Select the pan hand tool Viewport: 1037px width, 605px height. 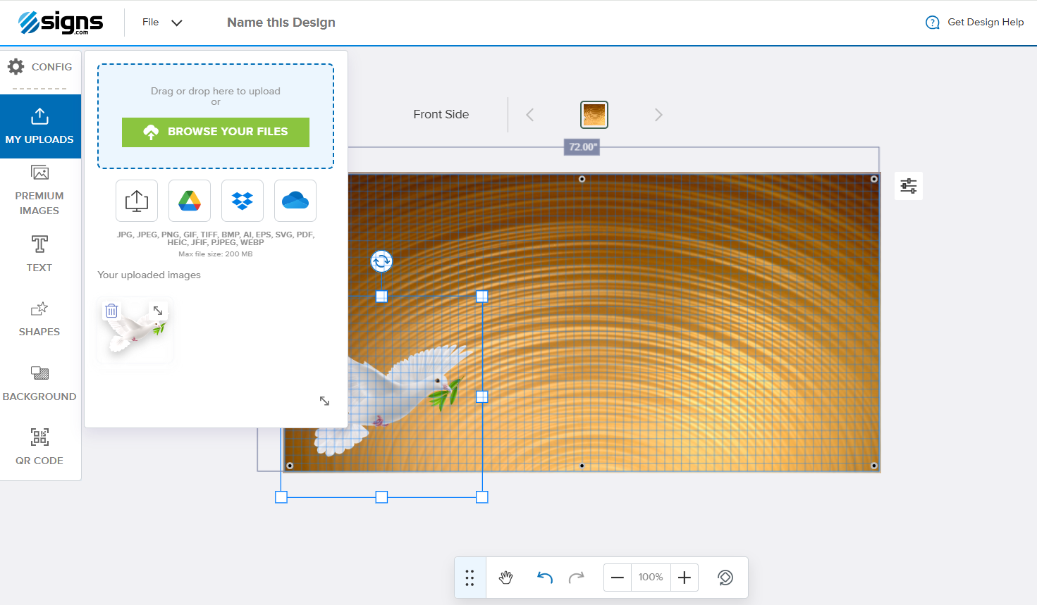(506, 578)
